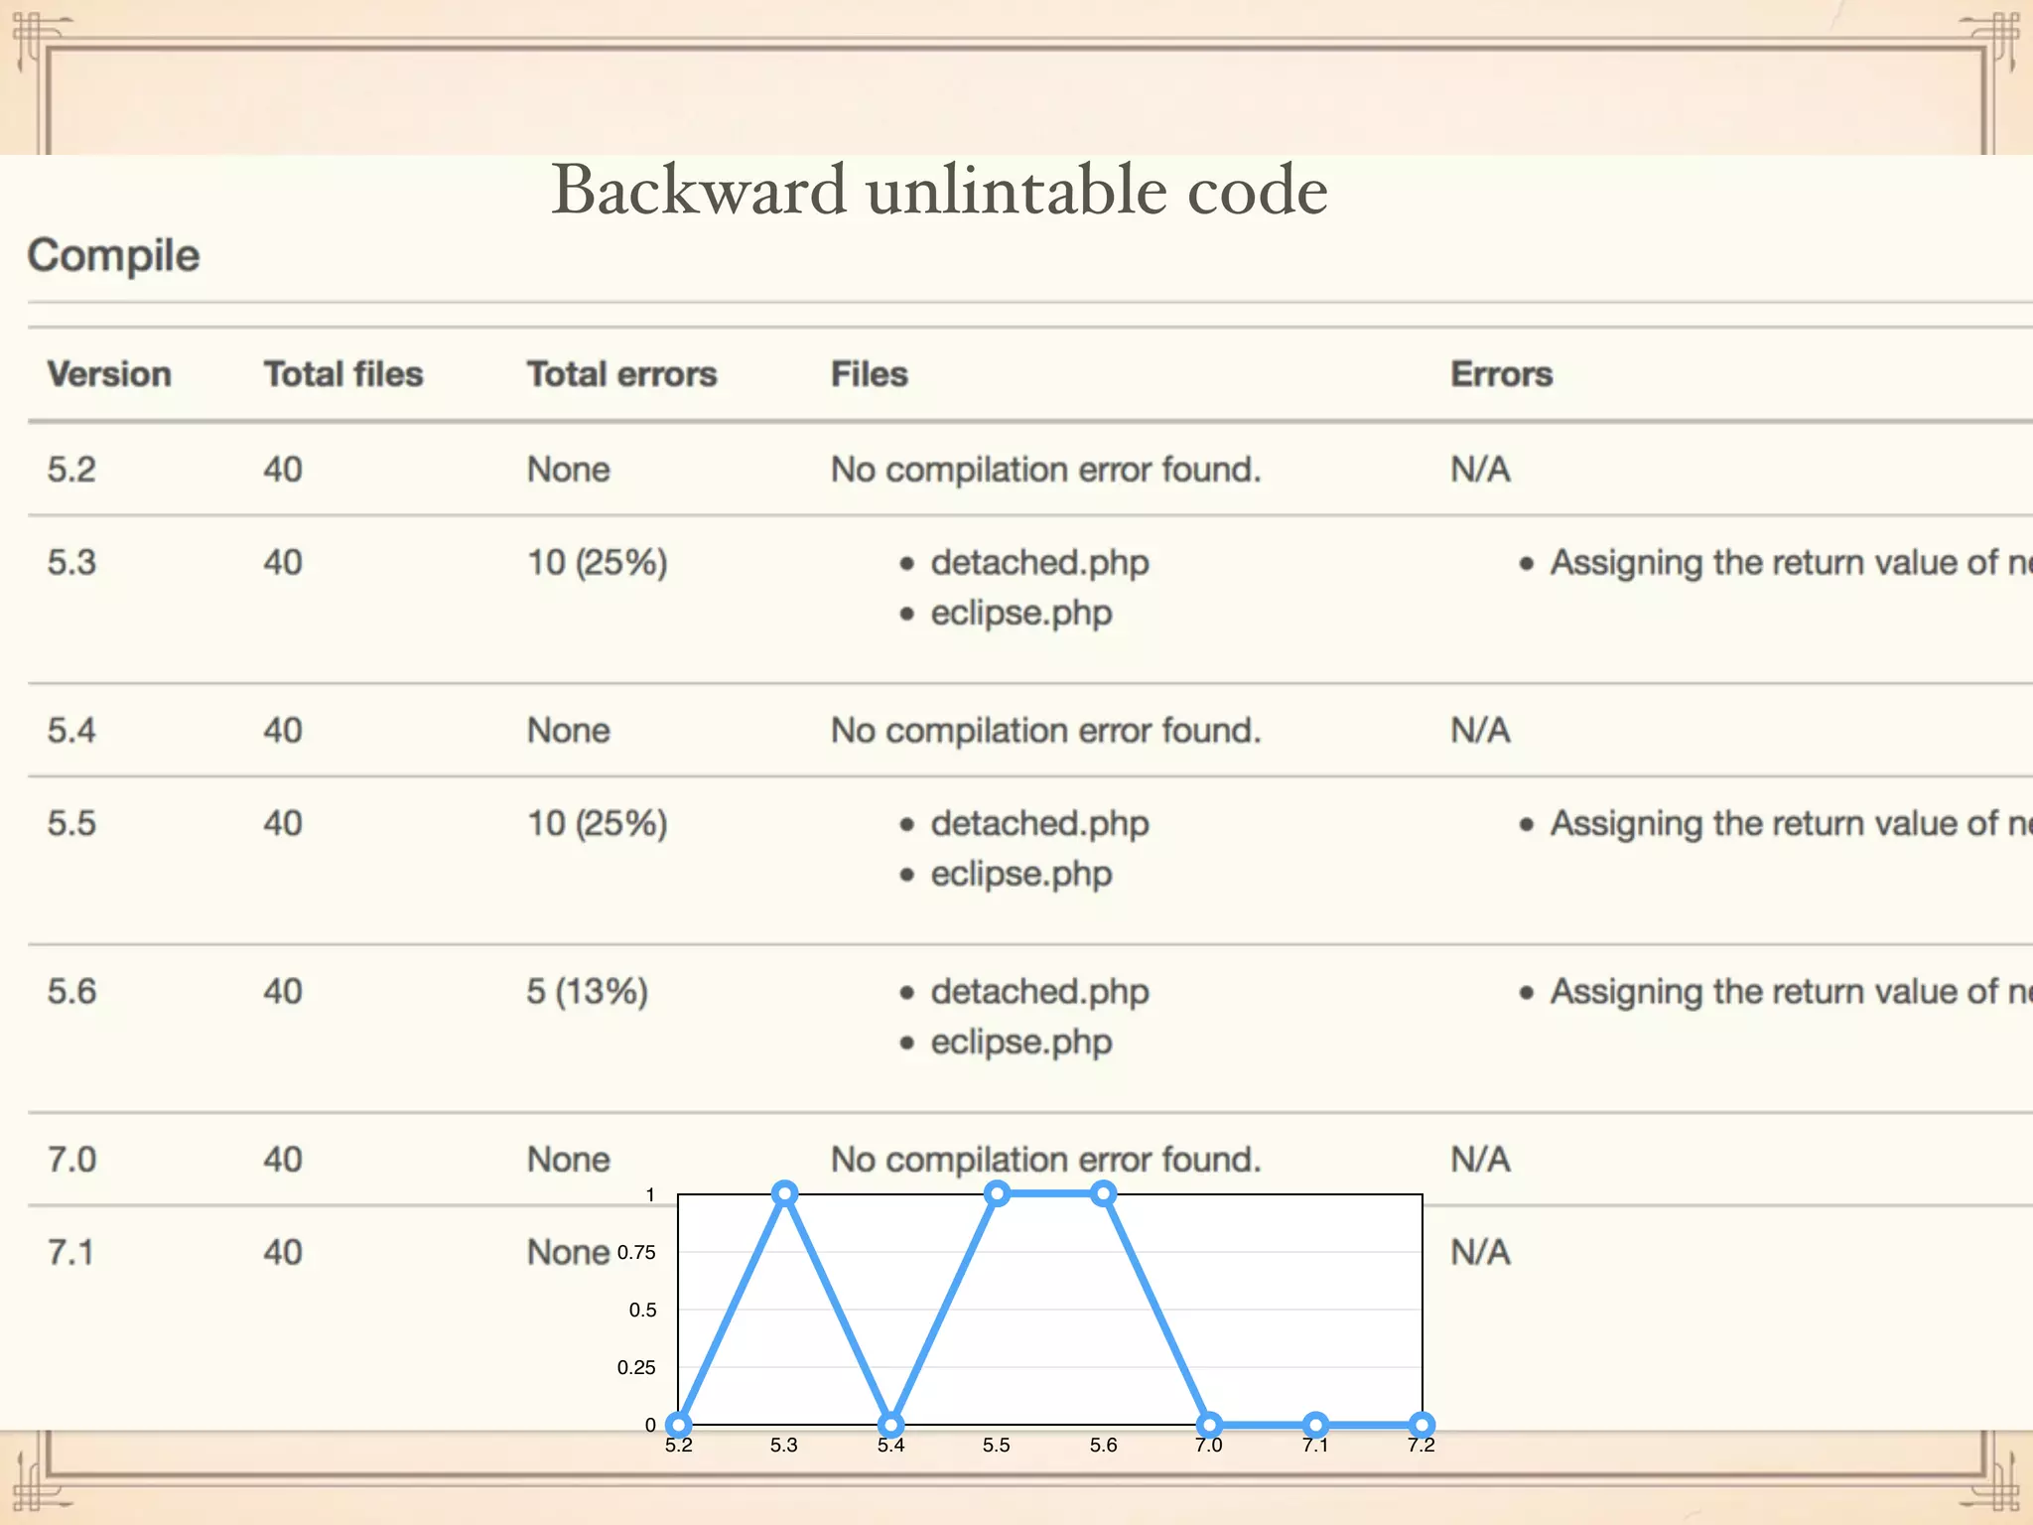This screenshot has height=1525, width=2033.
Task: Click 'N/A' errors cell in 5.4 row
Action: [1481, 731]
